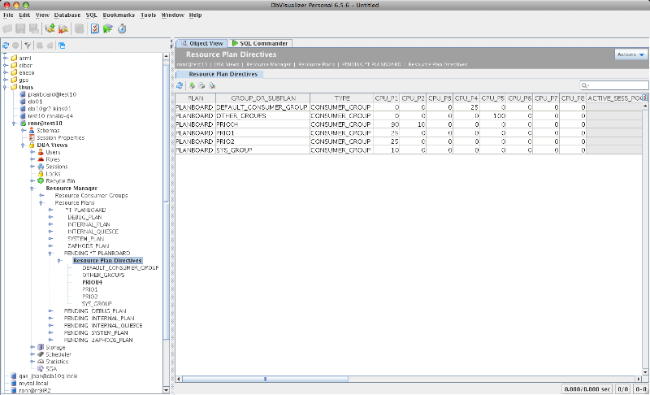The image size is (650, 395).
Task: Open the Tools menu
Action: (x=148, y=15)
